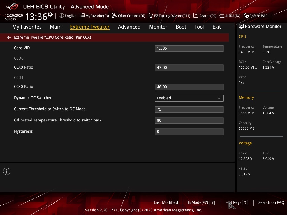Open clock settings gear icon
The height and width of the screenshot is (215, 287).
point(50,14)
